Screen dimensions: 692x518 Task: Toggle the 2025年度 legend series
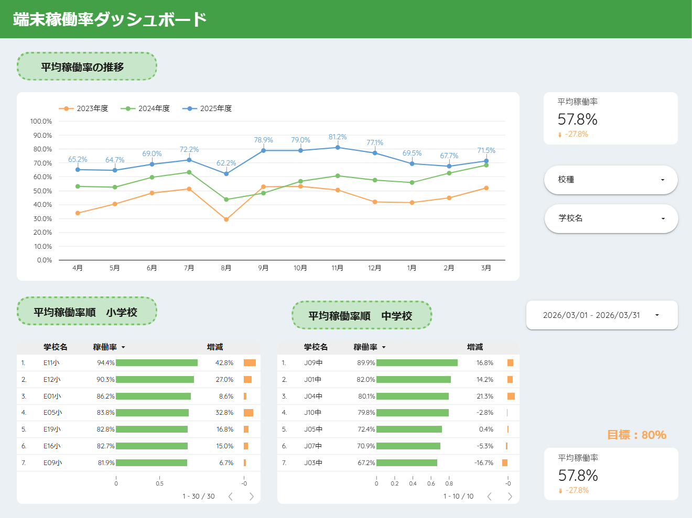(x=207, y=108)
